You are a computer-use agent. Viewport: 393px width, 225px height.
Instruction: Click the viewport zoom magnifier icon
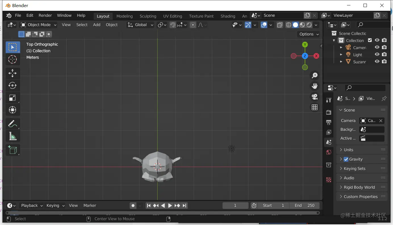315,75
